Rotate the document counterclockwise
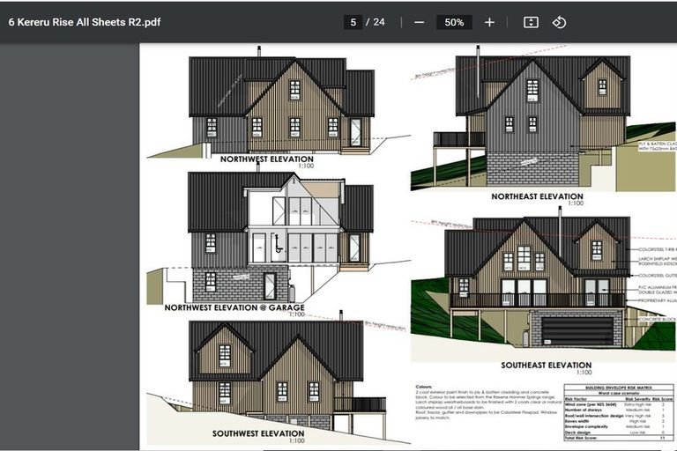This screenshot has height=451, width=677. pyautogui.click(x=559, y=22)
